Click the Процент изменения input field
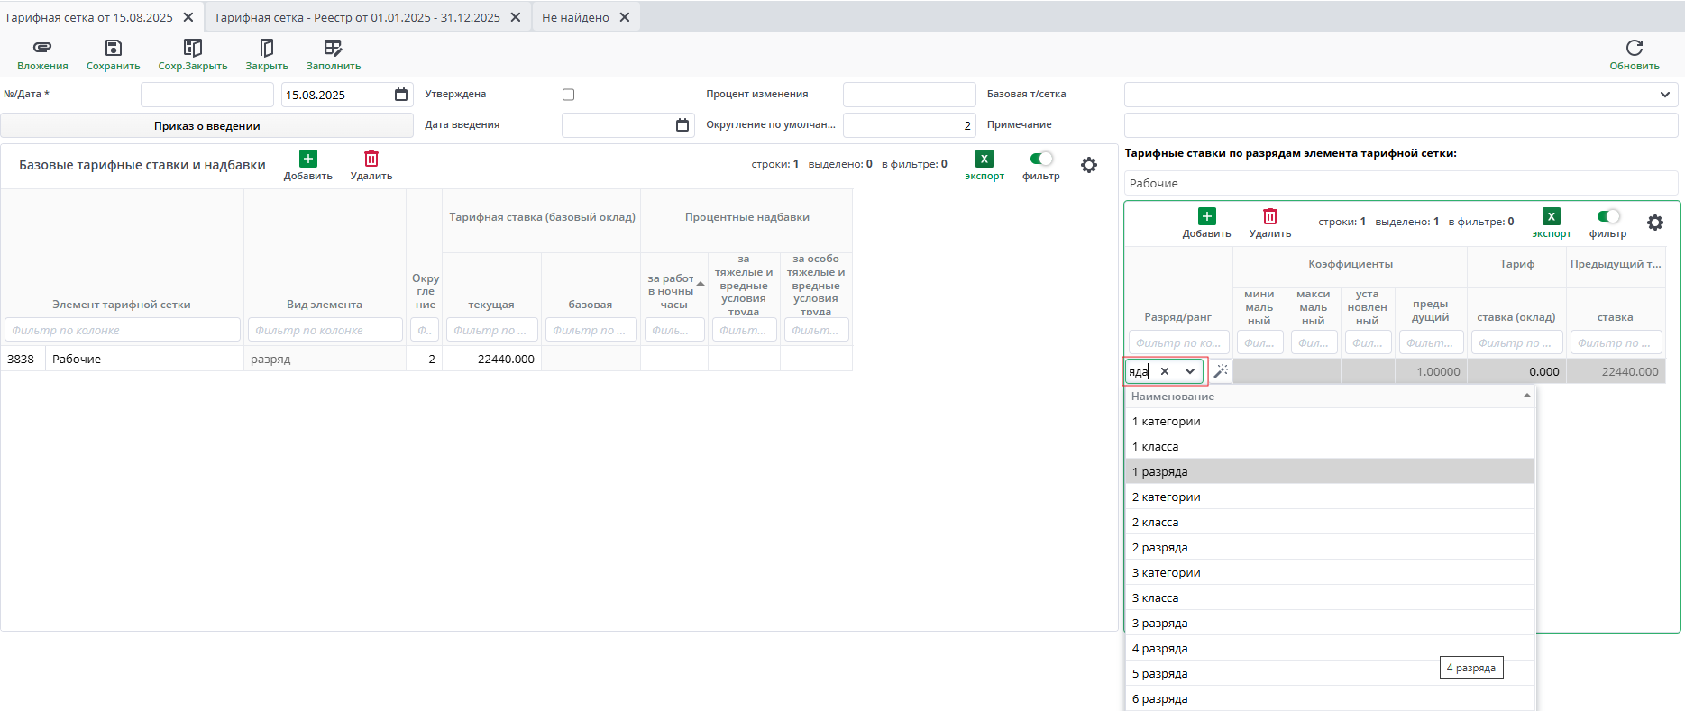1685x711 pixels. (x=909, y=95)
